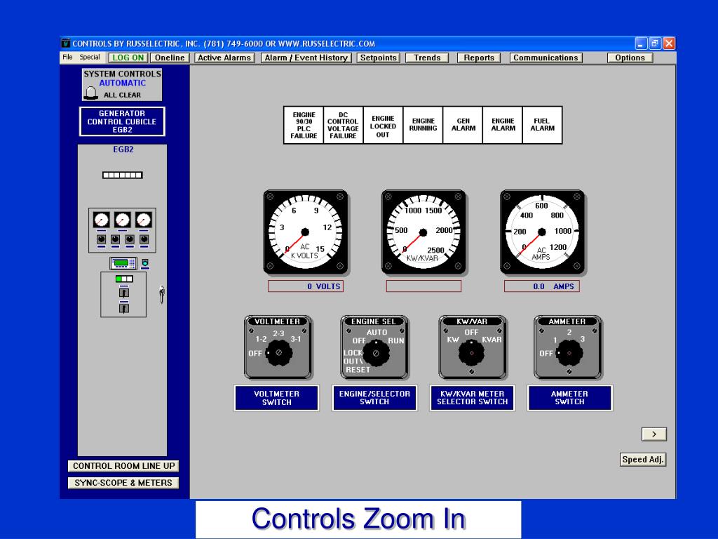Open the File menu
718x539 pixels.
coord(67,58)
